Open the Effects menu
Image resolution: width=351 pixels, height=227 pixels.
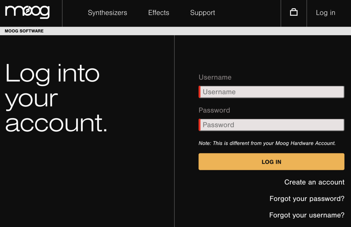tap(158, 13)
